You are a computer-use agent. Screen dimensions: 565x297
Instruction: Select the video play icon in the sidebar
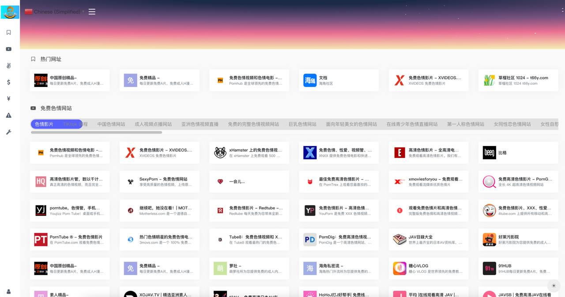pos(8,49)
